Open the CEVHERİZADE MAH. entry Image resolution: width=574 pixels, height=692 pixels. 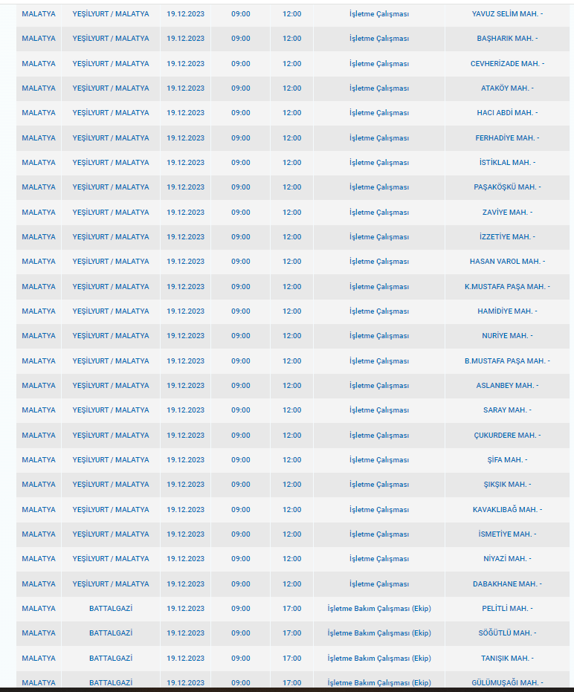[x=507, y=64]
